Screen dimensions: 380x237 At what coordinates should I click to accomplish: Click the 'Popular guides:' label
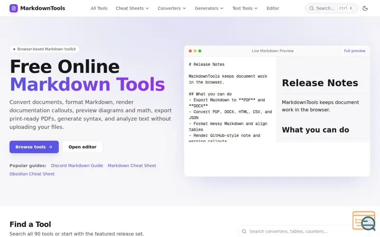(28, 165)
